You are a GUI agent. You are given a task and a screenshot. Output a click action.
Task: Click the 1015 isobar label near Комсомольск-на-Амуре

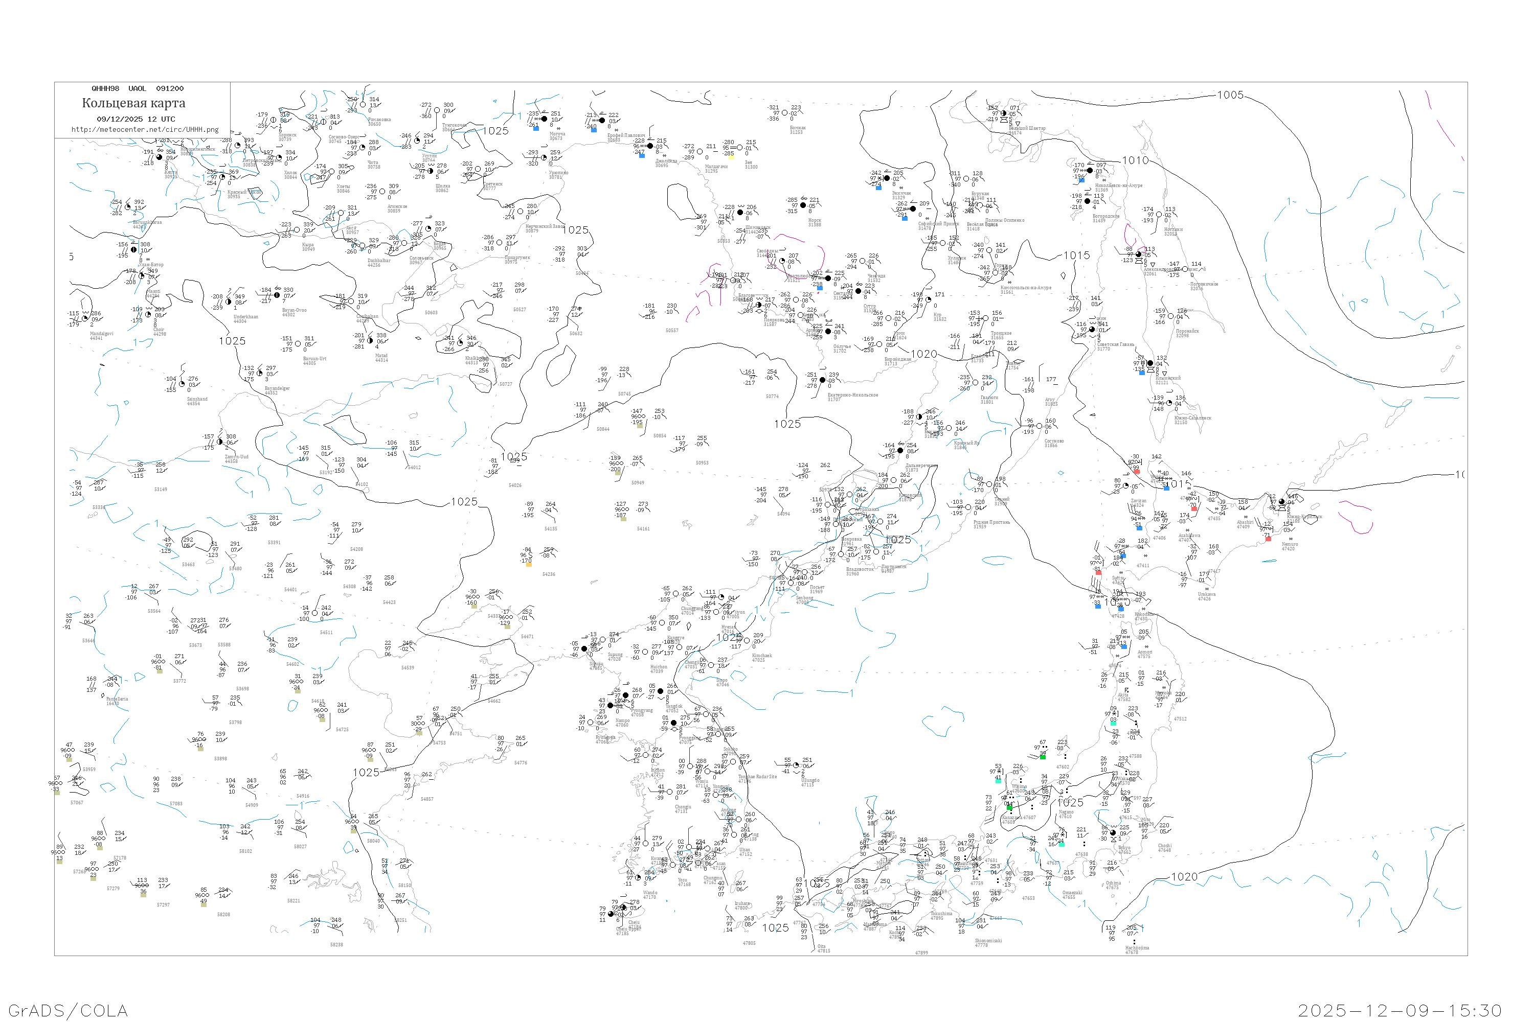pos(1077,255)
